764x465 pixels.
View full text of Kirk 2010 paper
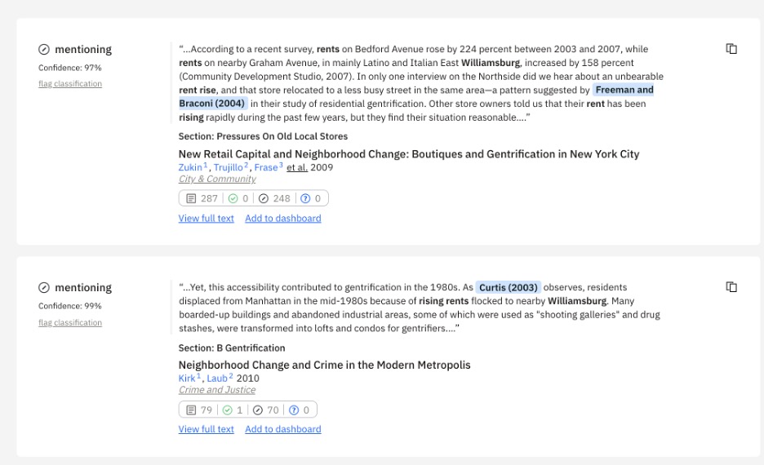207,429
